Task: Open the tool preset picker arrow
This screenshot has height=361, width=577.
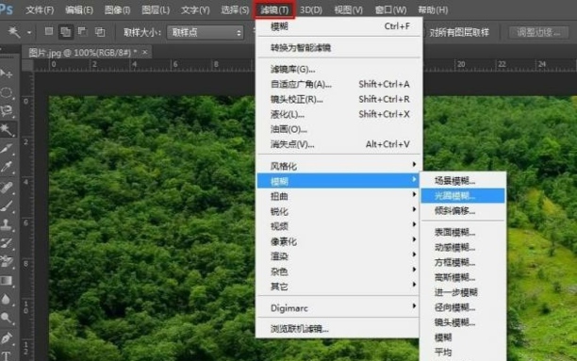Action: point(29,32)
